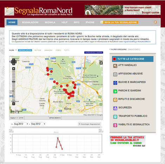Collapse category filter with Nascondi
The image size is (165, 164).
point(134,49)
